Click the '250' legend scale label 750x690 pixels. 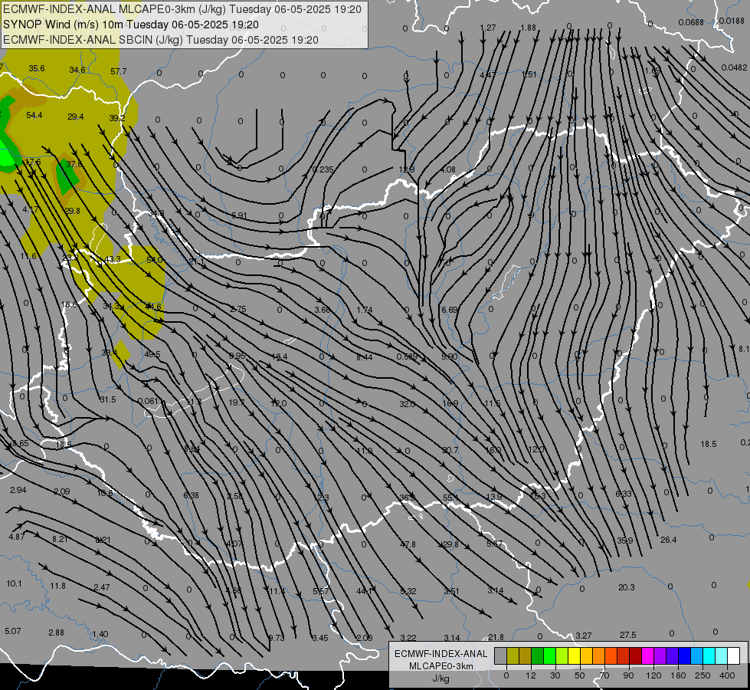703,675
